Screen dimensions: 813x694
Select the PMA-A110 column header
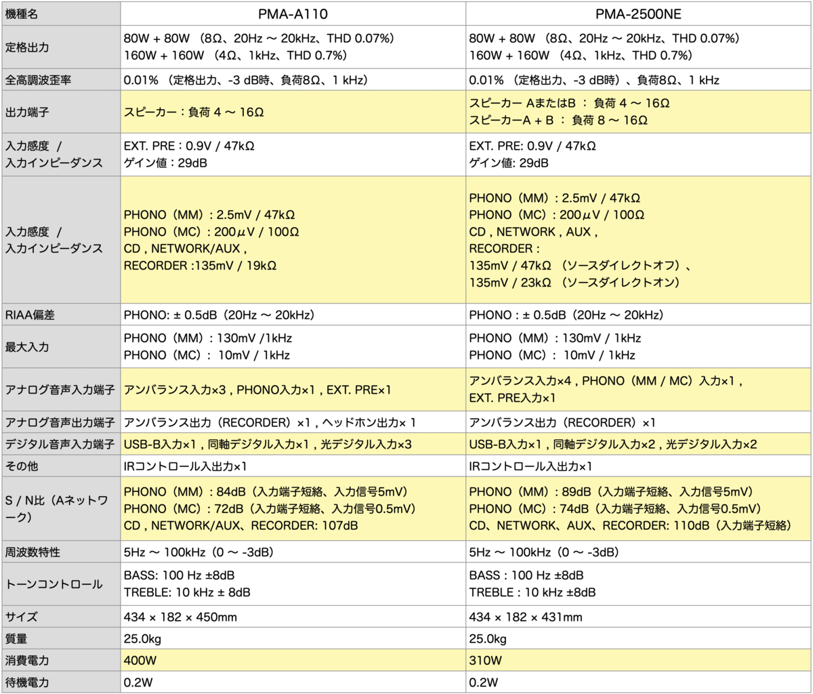293,14
